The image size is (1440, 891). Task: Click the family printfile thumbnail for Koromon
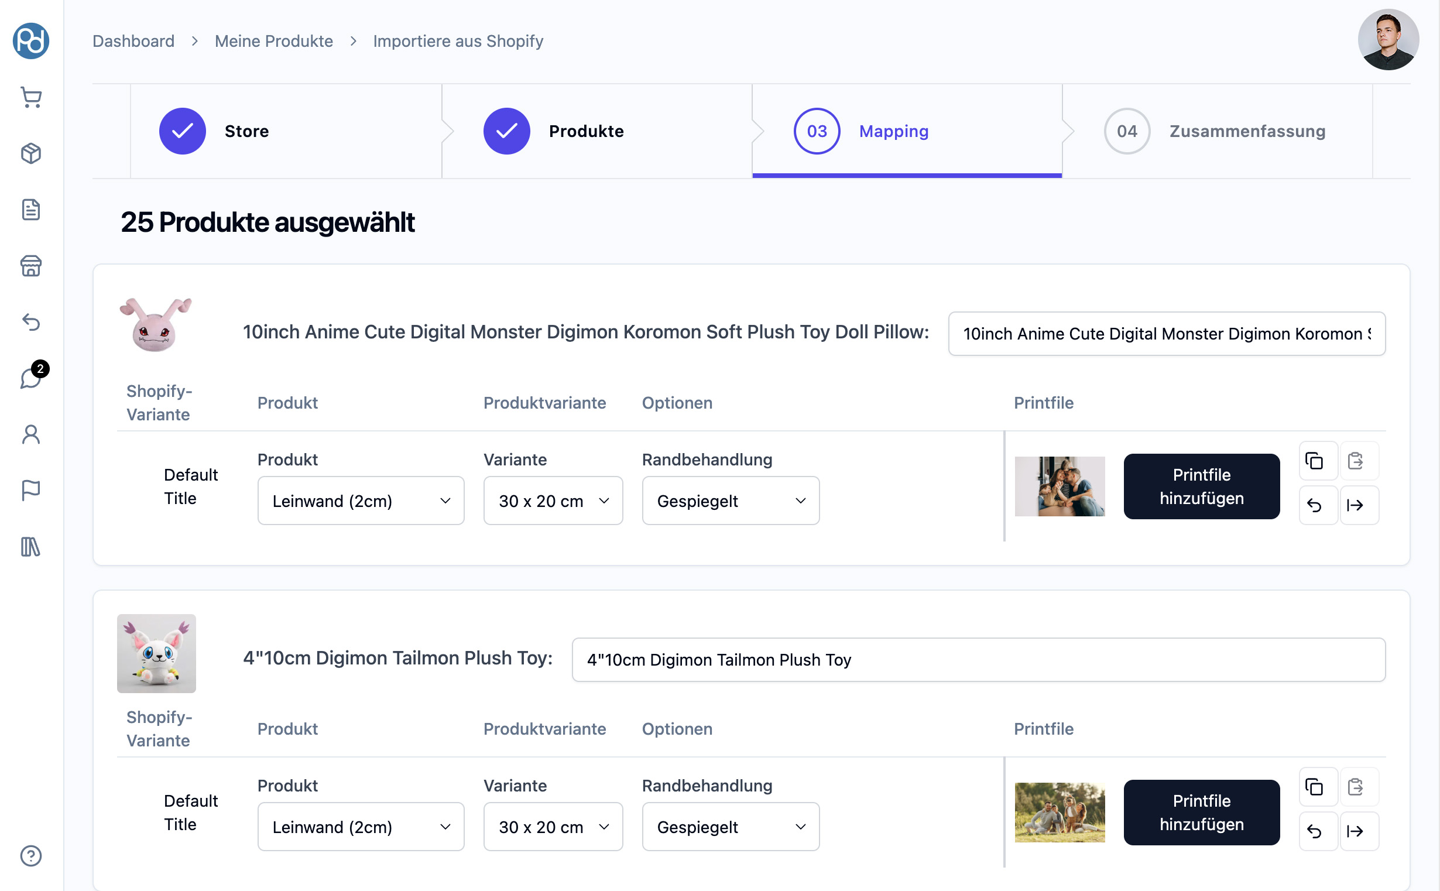[x=1060, y=486]
